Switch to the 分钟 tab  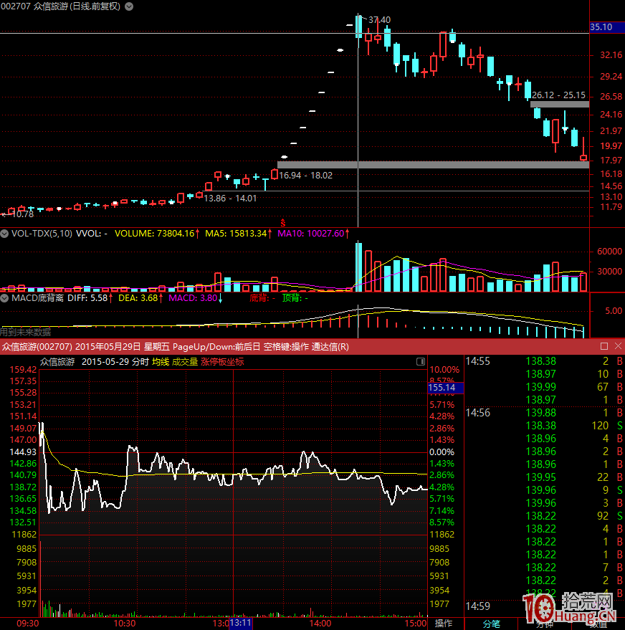tap(545, 624)
